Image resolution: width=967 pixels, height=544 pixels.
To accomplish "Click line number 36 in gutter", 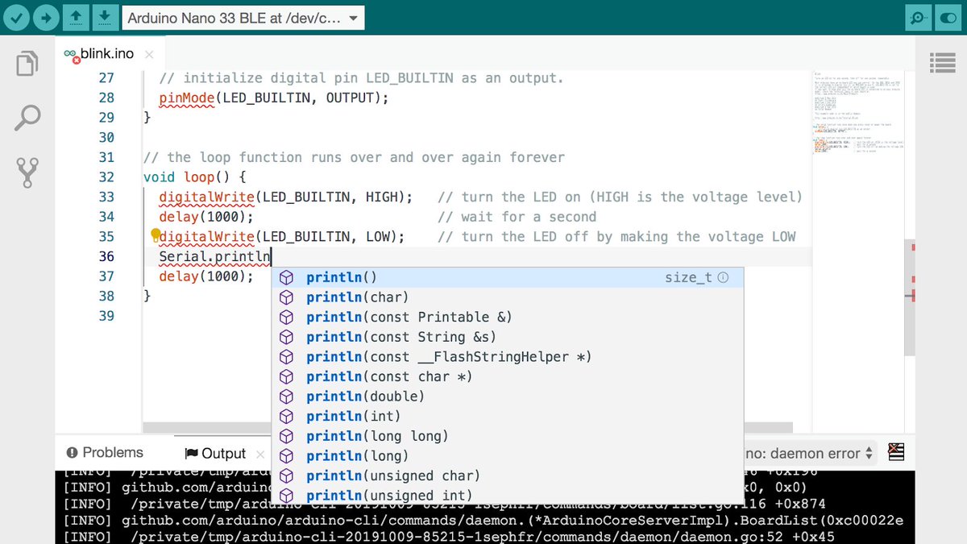I will click(106, 256).
